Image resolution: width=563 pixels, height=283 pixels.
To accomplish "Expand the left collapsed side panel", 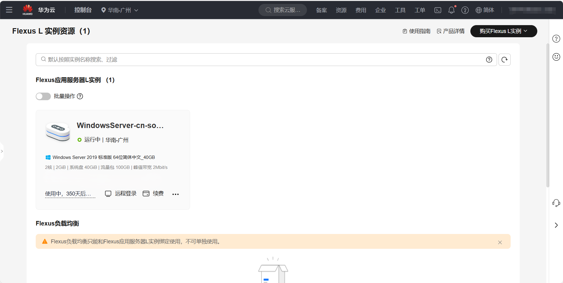I will (x=2, y=151).
